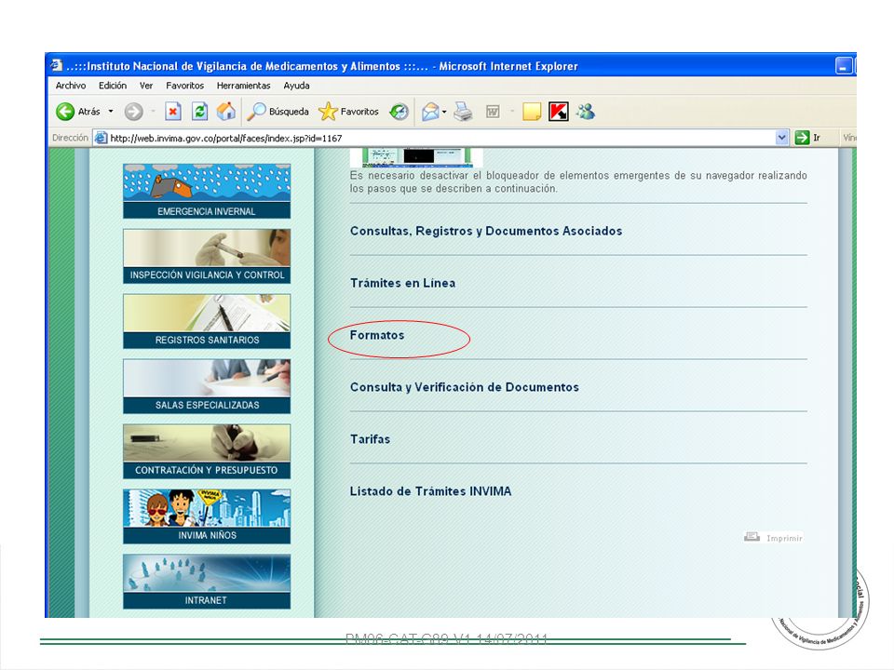This screenshot has width=894, height=670.
Task: Open the Ver menu
Action: (146, 86)
